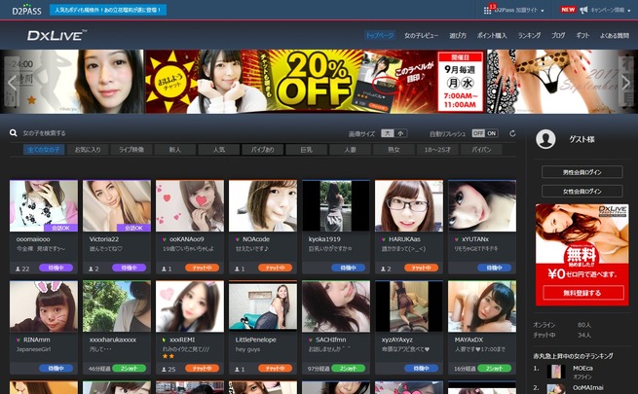The width and height of the screenshot is (638, 394).
Task: Click the red NEW badge
Action: tap(568, 10)
